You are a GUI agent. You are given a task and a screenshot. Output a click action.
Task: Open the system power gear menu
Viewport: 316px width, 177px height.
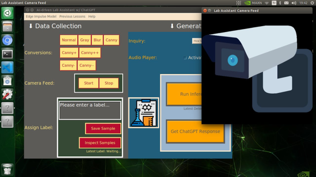click(x=312, y=3)
